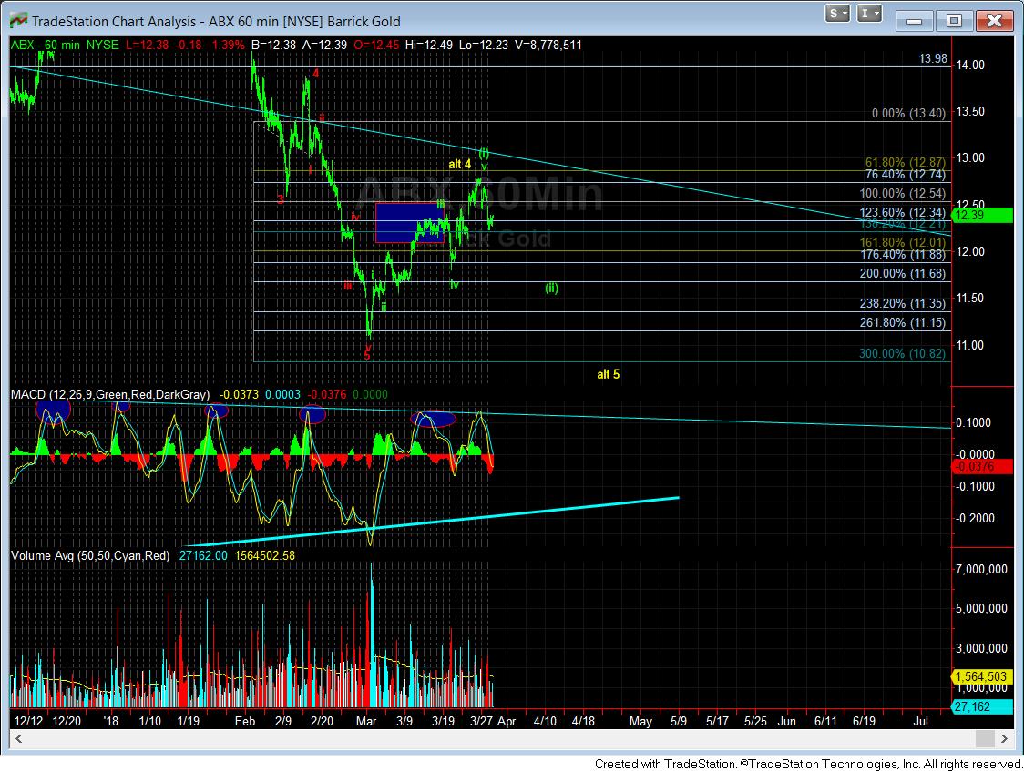Click the 'Volume Avg (50,50,Cyan,Red)' indicator label
This screenshot has height=771, width=1024.
pos(90,556)
